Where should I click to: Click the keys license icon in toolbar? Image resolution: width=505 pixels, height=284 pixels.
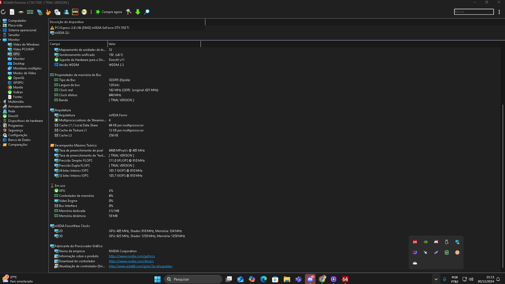pyautogui.click(x=129, y=12)
